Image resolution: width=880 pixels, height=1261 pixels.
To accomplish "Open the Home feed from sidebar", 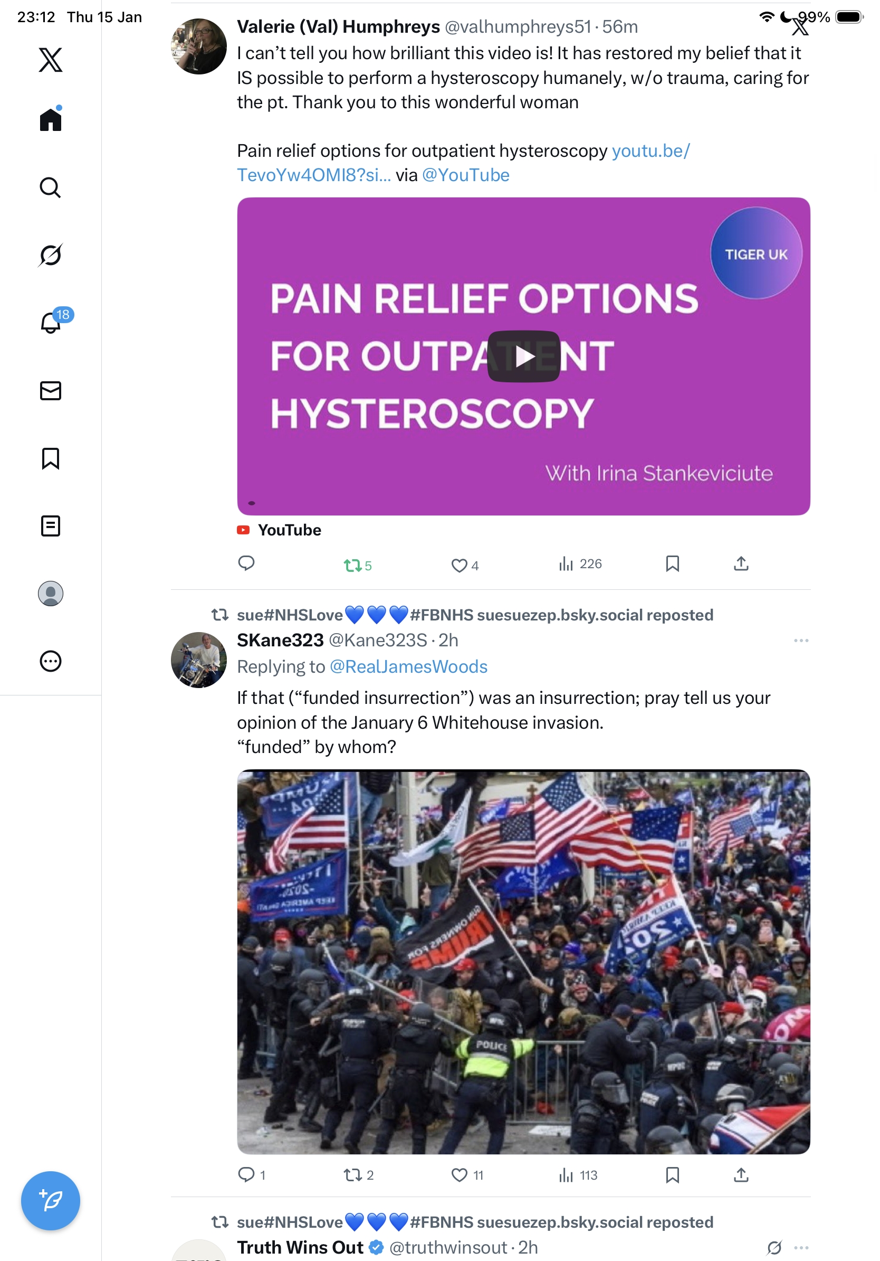I will (51, 119).
